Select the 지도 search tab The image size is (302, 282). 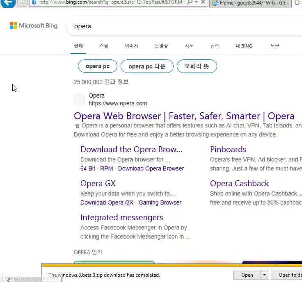coord(189,46)
